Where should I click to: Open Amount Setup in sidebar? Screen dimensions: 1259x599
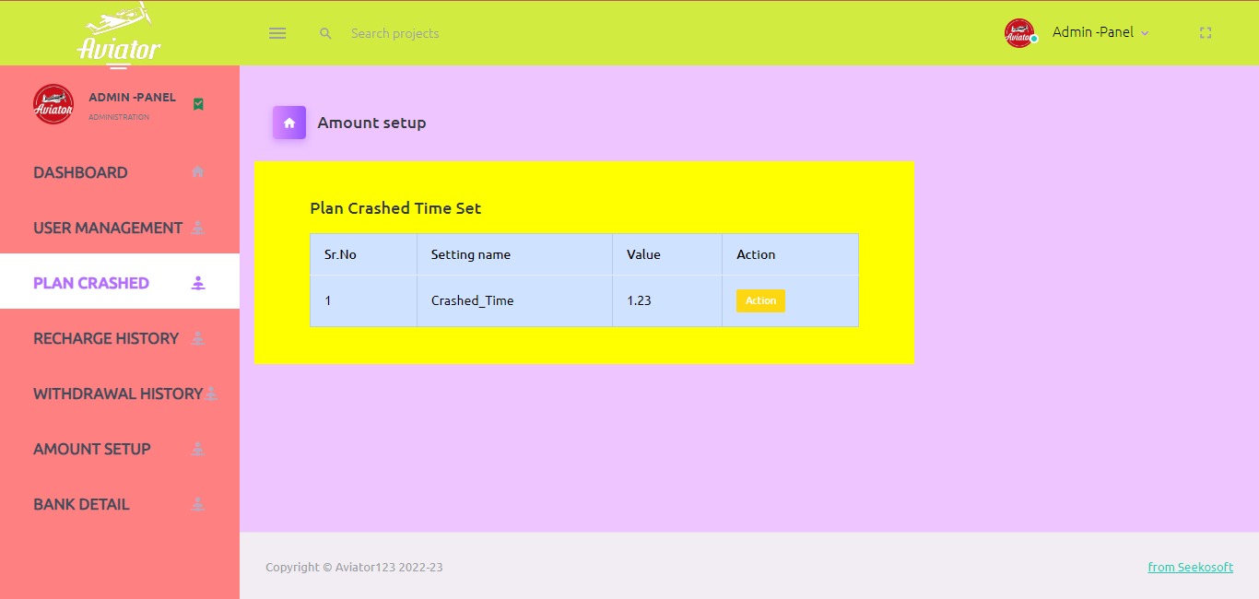pyautogui.click(x=92, y=449)
